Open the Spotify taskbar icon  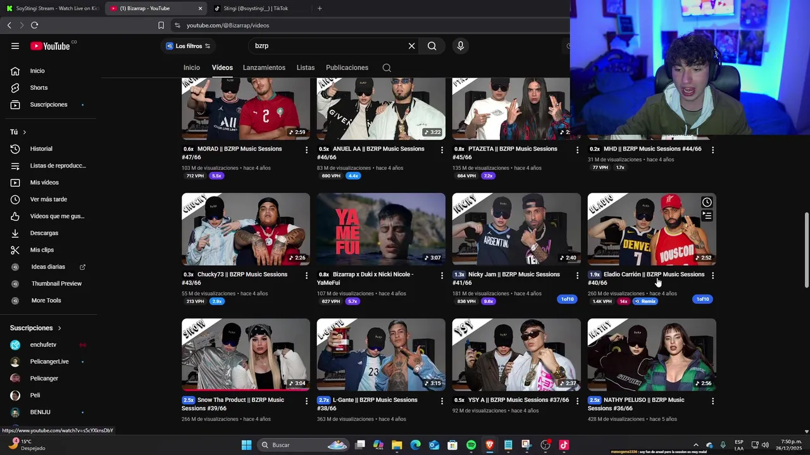(x=471, y=445)
